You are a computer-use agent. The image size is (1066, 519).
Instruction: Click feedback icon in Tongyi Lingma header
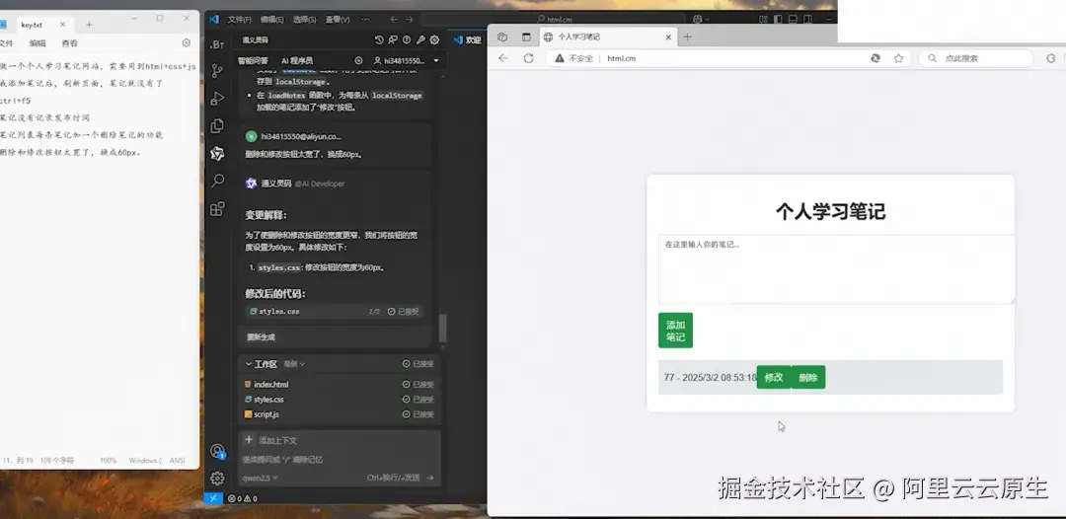pos(393,40)
